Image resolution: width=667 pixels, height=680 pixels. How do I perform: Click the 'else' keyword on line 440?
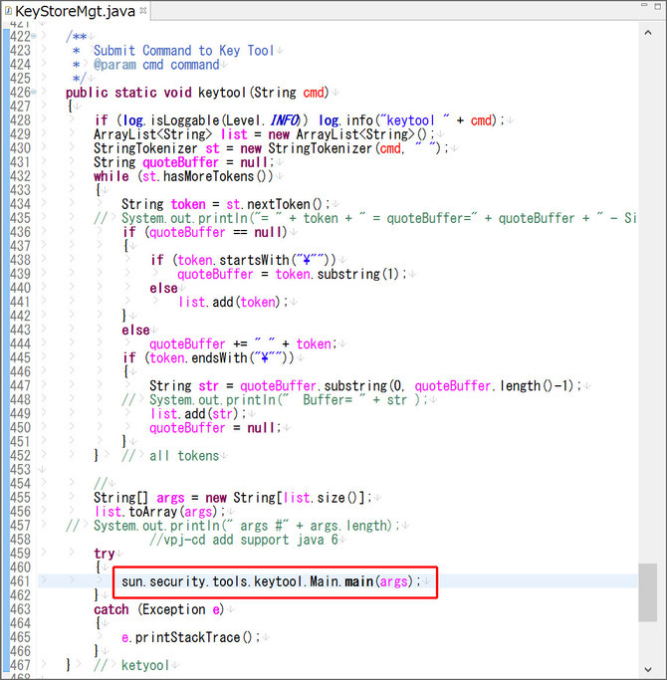pyautogui.click(x=163, y=288)
